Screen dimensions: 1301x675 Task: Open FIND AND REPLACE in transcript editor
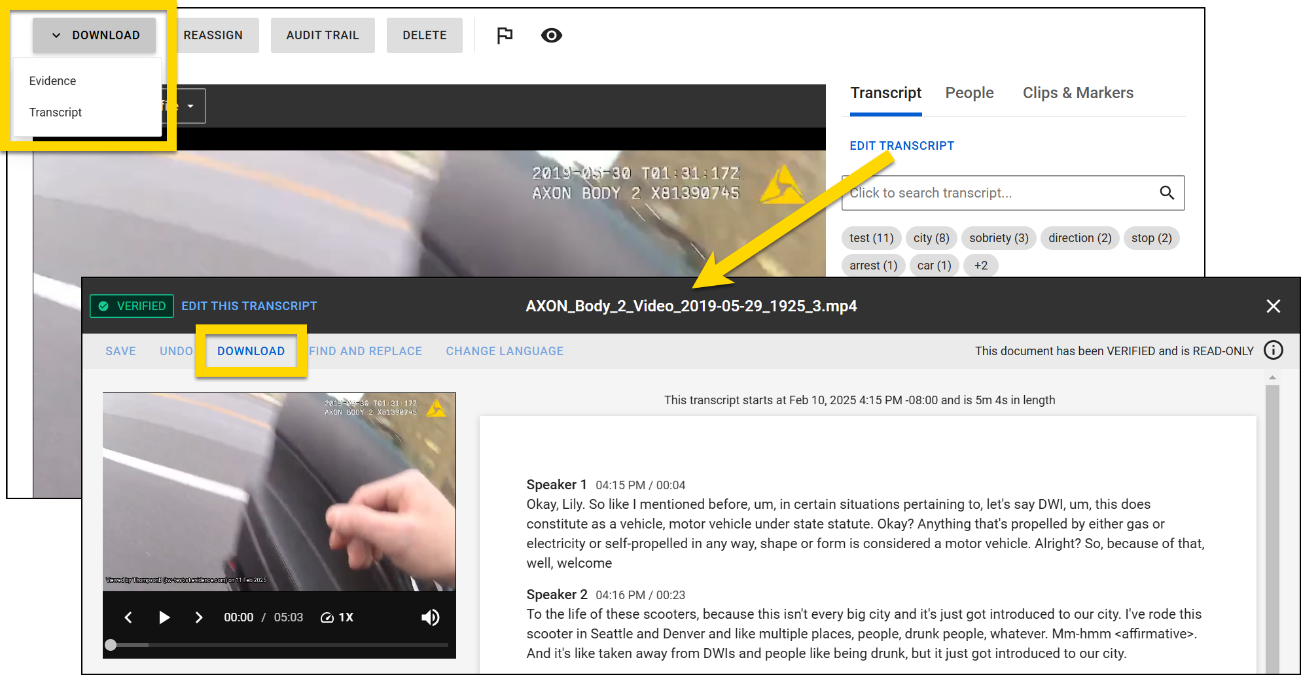click(365, 351)
